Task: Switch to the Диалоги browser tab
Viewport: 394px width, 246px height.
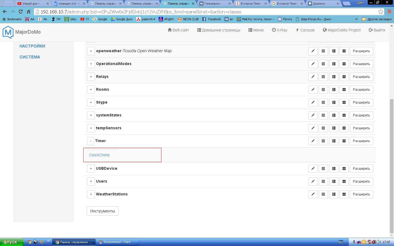Action: pyautogui.click(x=324, y=4)
